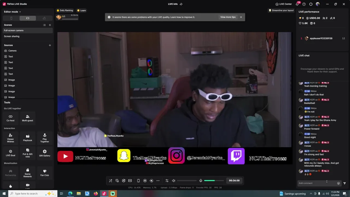Open the settings gear
350x197 pixels.
pos(311,4)
